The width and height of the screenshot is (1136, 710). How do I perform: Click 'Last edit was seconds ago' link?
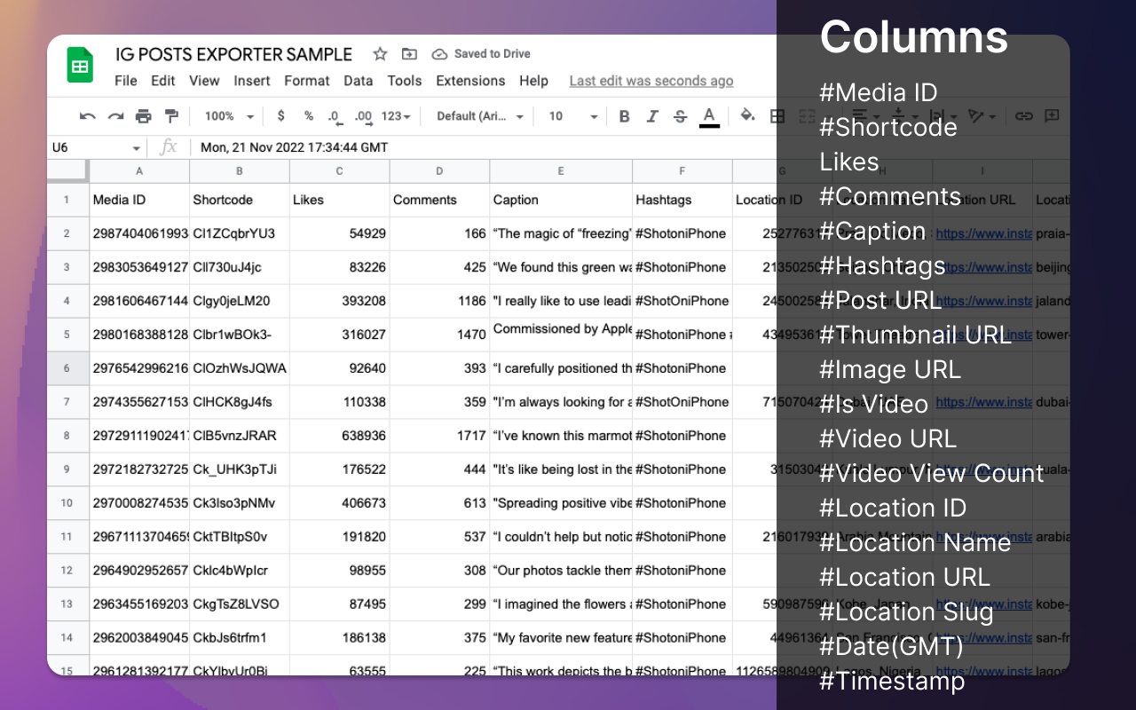tap(651, 81)
